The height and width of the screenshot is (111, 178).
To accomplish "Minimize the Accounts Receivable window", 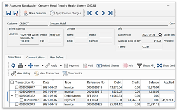I will coord(168,5).
